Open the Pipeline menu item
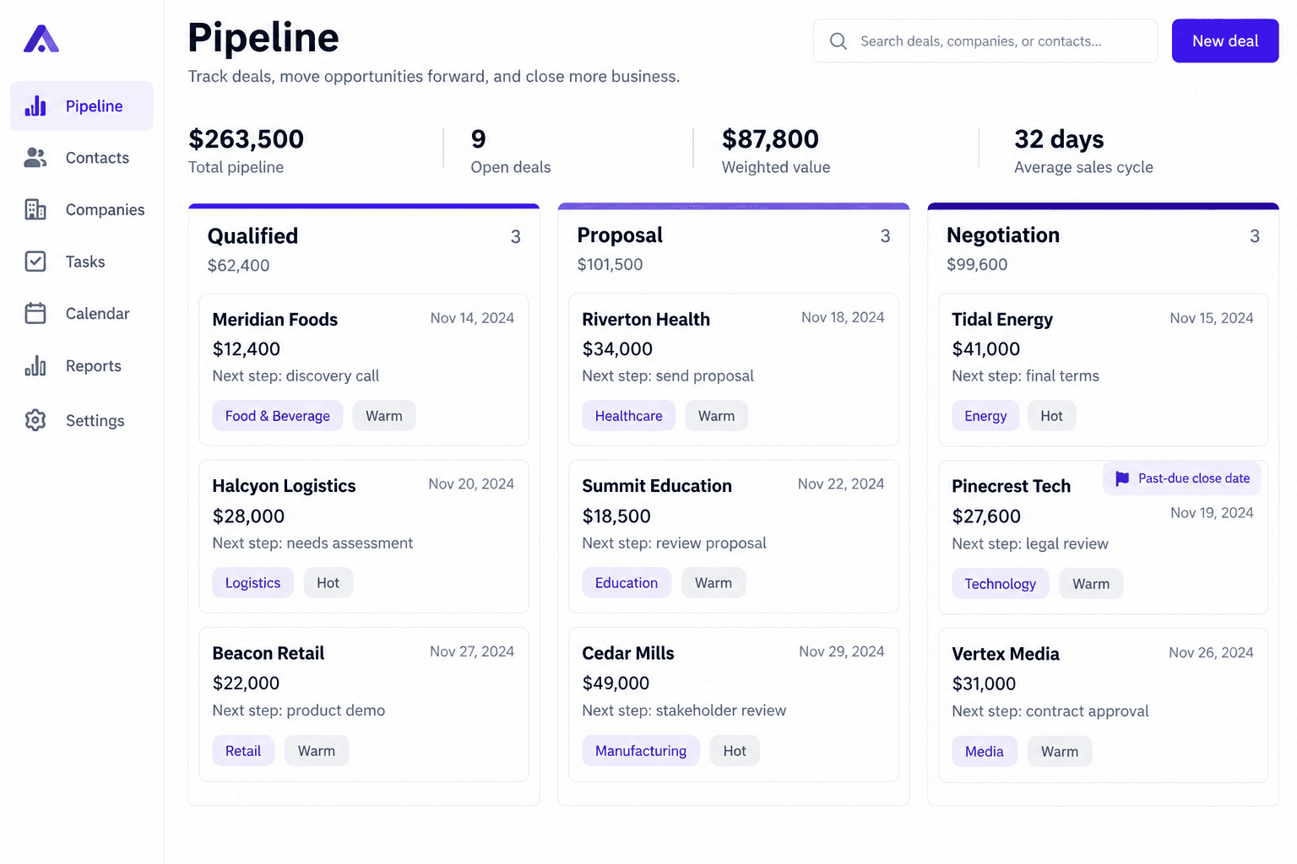Screen dimensions: 1297x864 (x=82, y=106)
